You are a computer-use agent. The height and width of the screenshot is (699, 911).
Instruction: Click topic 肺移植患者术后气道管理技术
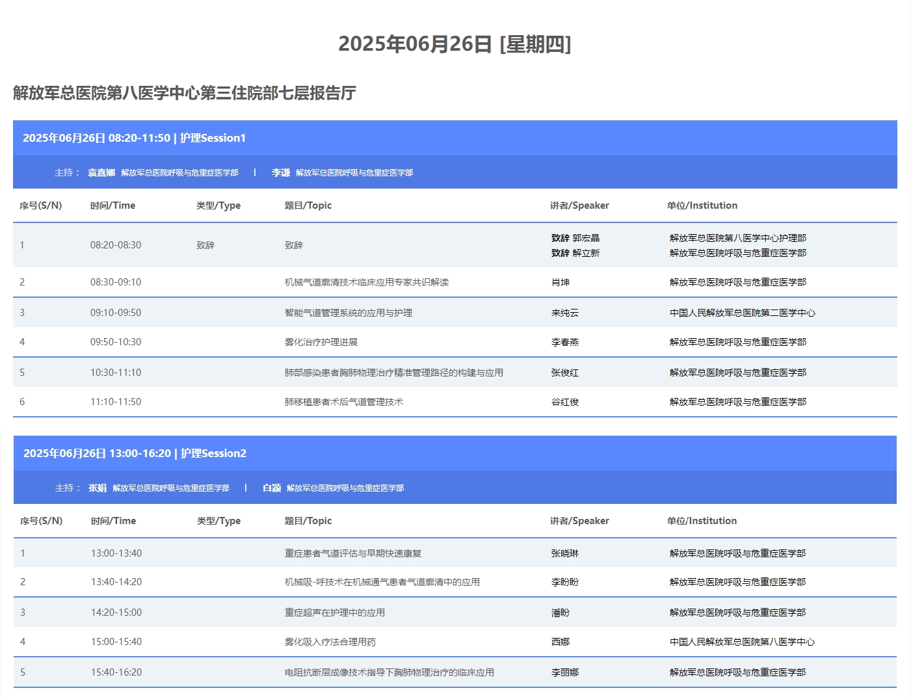tap(344, 402)
